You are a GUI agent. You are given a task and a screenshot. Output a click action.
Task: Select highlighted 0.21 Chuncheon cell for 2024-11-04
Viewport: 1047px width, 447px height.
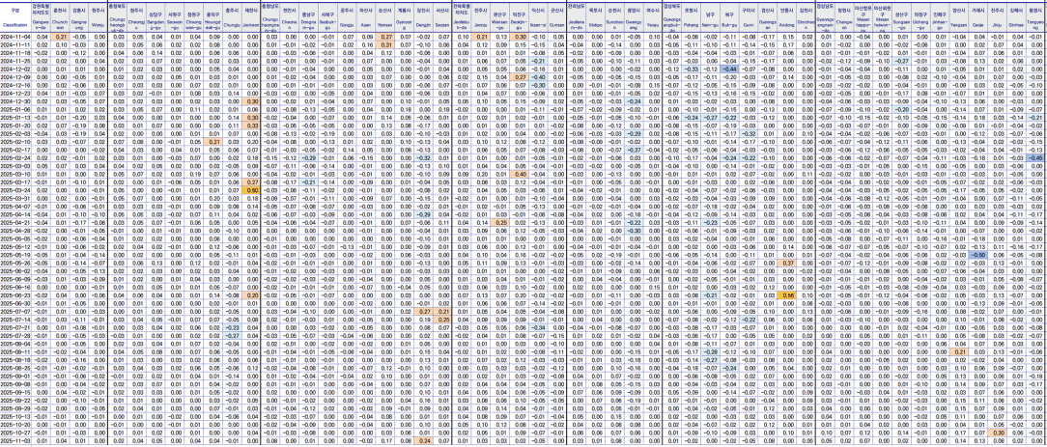pyautogui.click(x=60, y=37)
